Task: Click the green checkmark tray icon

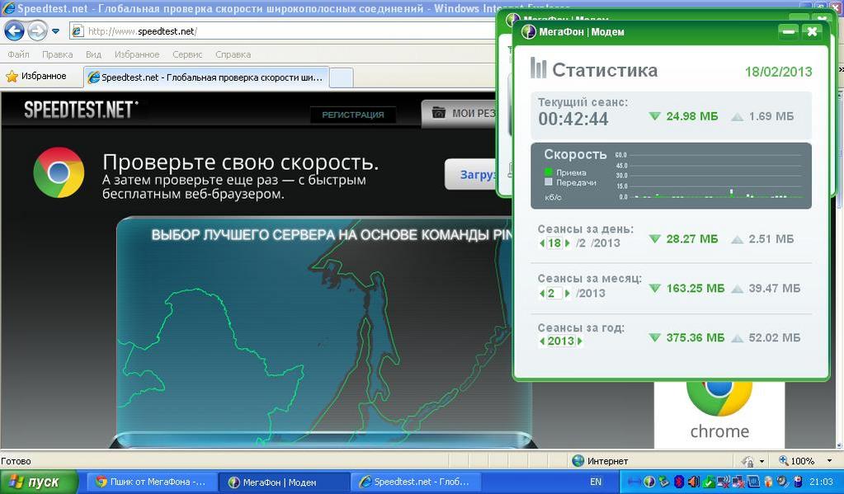Action: click(x=710, y=482)
